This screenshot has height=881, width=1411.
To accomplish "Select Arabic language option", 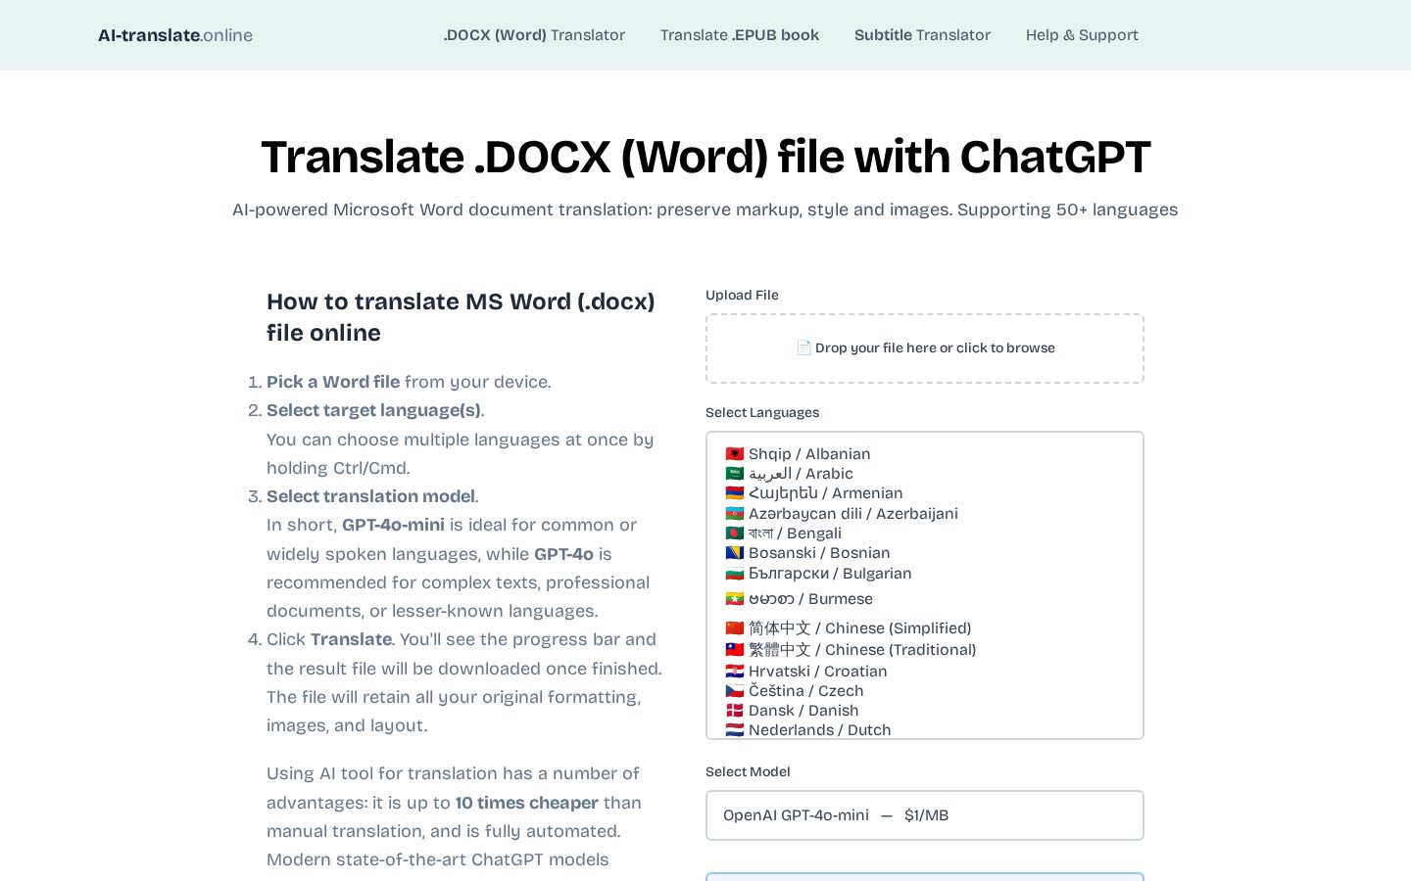I will [x=925, y=474].
